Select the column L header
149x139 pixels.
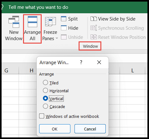click(133, 70)
